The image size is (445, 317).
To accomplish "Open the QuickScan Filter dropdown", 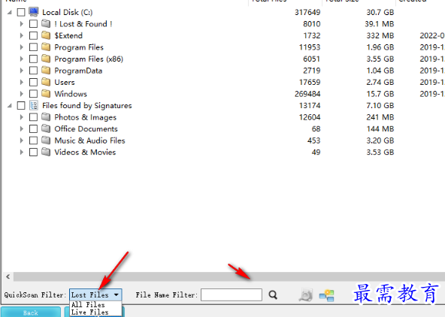I will (95, 295).
